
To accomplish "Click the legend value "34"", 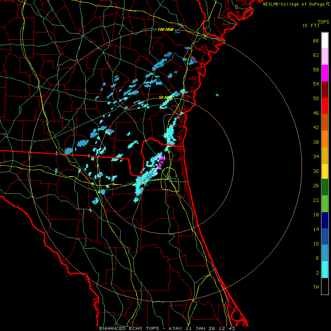I will 316,157.
